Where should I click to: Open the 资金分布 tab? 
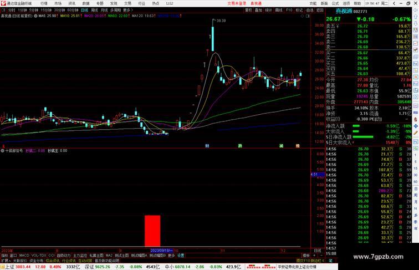(37, 261)
